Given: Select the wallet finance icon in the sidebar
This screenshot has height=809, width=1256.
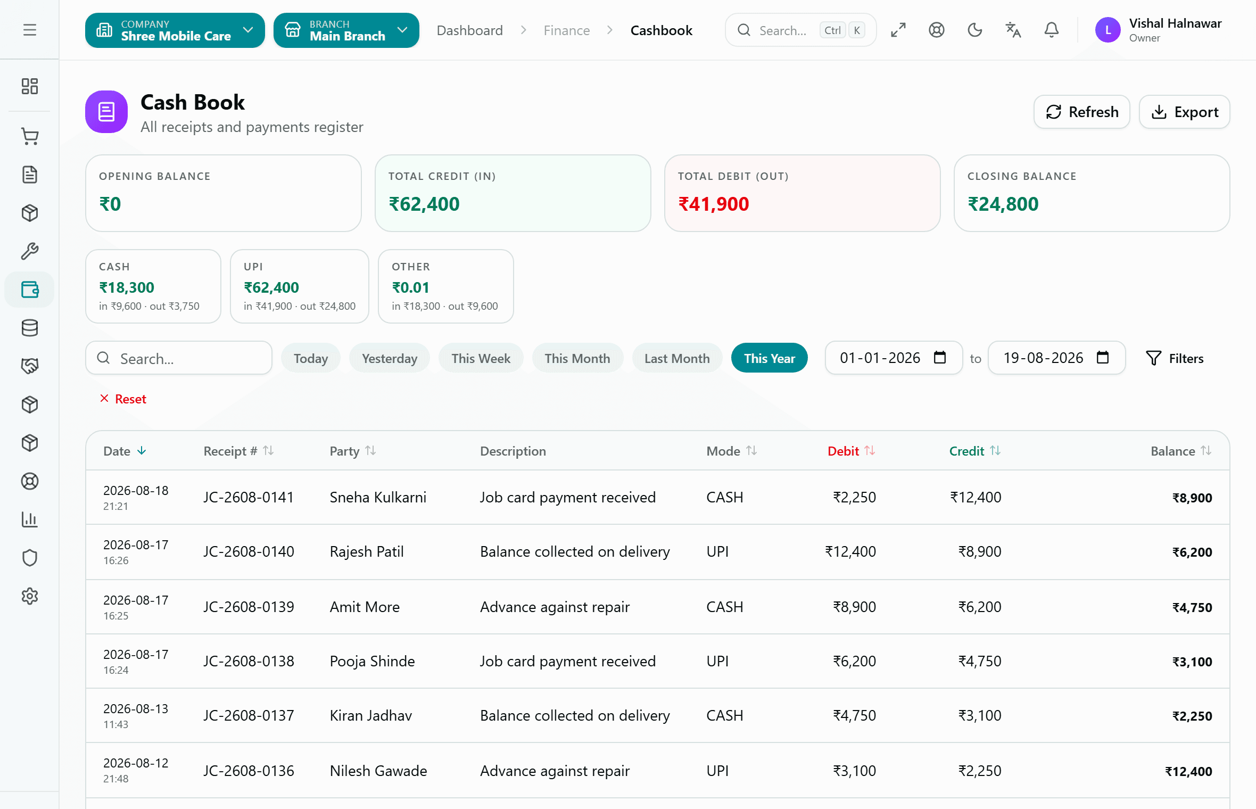Looking at the screenshot, I should tap(30, 290).
